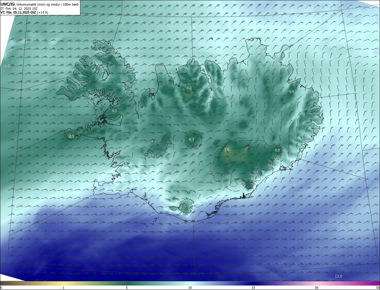Click the '30' label on the colour scale
This screenshot has height=290, width=380.
(316, 288)
